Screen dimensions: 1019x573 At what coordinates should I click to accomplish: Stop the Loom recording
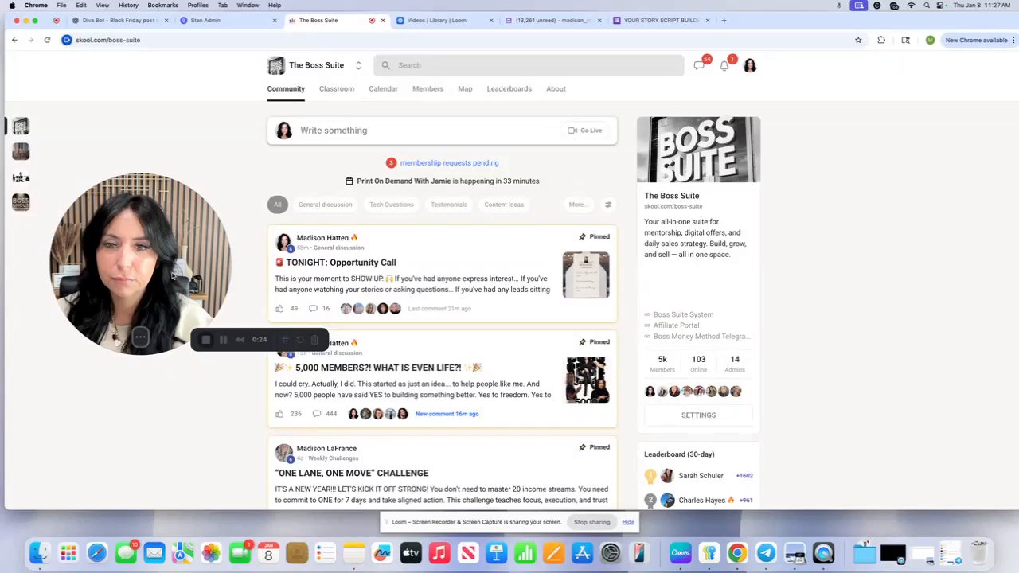click(x=206, y=340)
